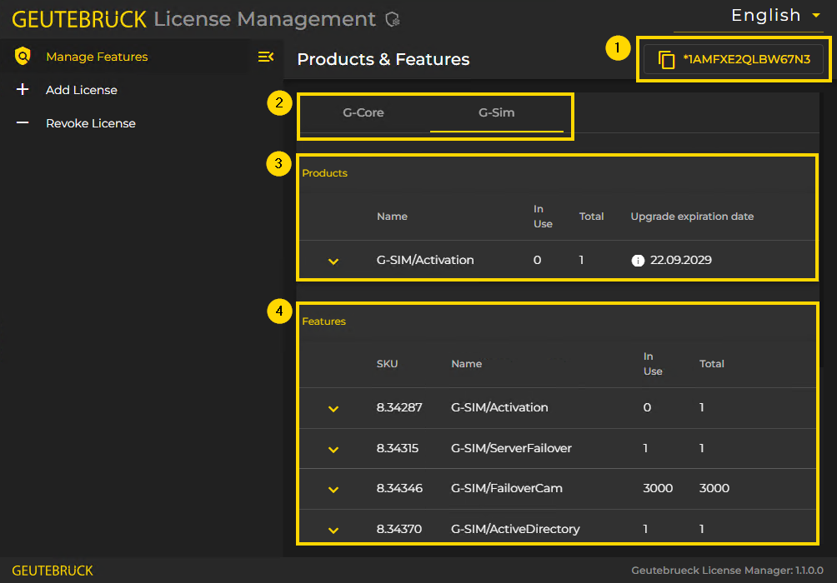Open the Manage Features menu item
837x583 pixels.
[x=98, y=57]
